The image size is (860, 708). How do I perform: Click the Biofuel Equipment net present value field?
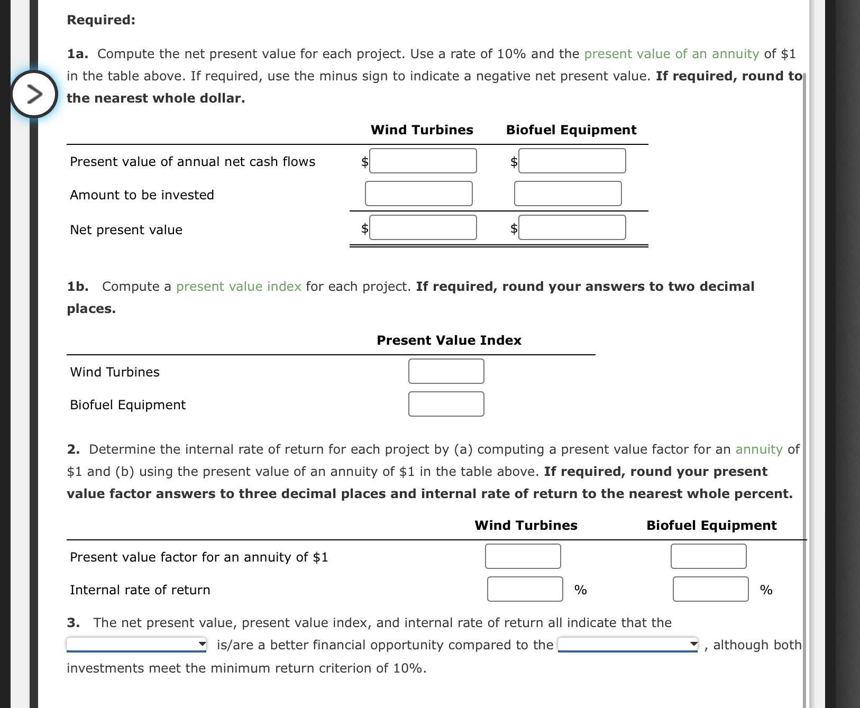(x=572, y=227)
